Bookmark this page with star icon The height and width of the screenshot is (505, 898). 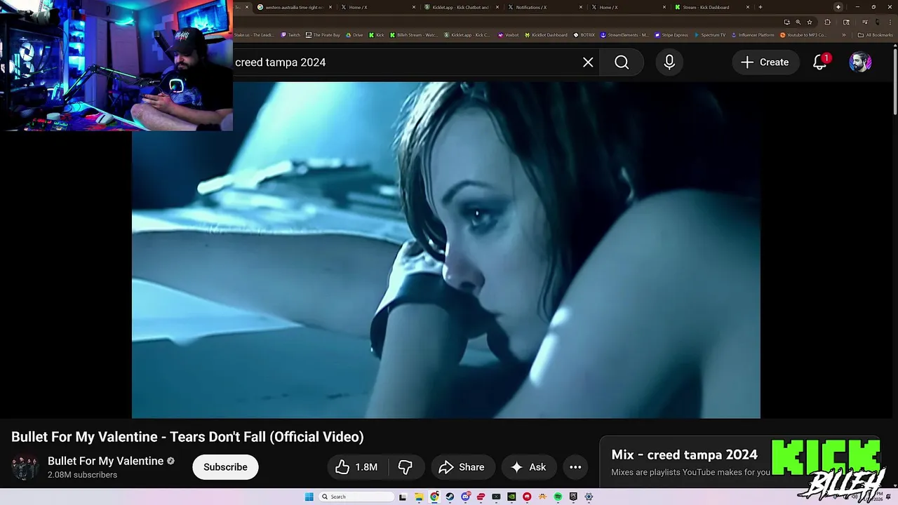click(x=810, y=22)
